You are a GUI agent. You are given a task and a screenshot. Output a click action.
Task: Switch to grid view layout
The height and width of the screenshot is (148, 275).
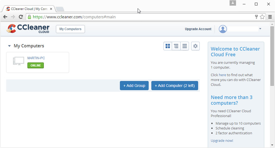168,46
